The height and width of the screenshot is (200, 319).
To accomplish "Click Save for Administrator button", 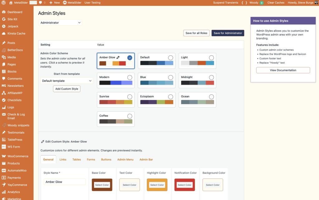I will (228, 33).
